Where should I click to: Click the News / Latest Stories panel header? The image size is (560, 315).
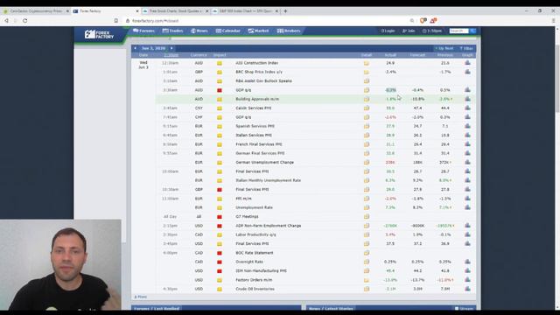[x=391, y=308]
